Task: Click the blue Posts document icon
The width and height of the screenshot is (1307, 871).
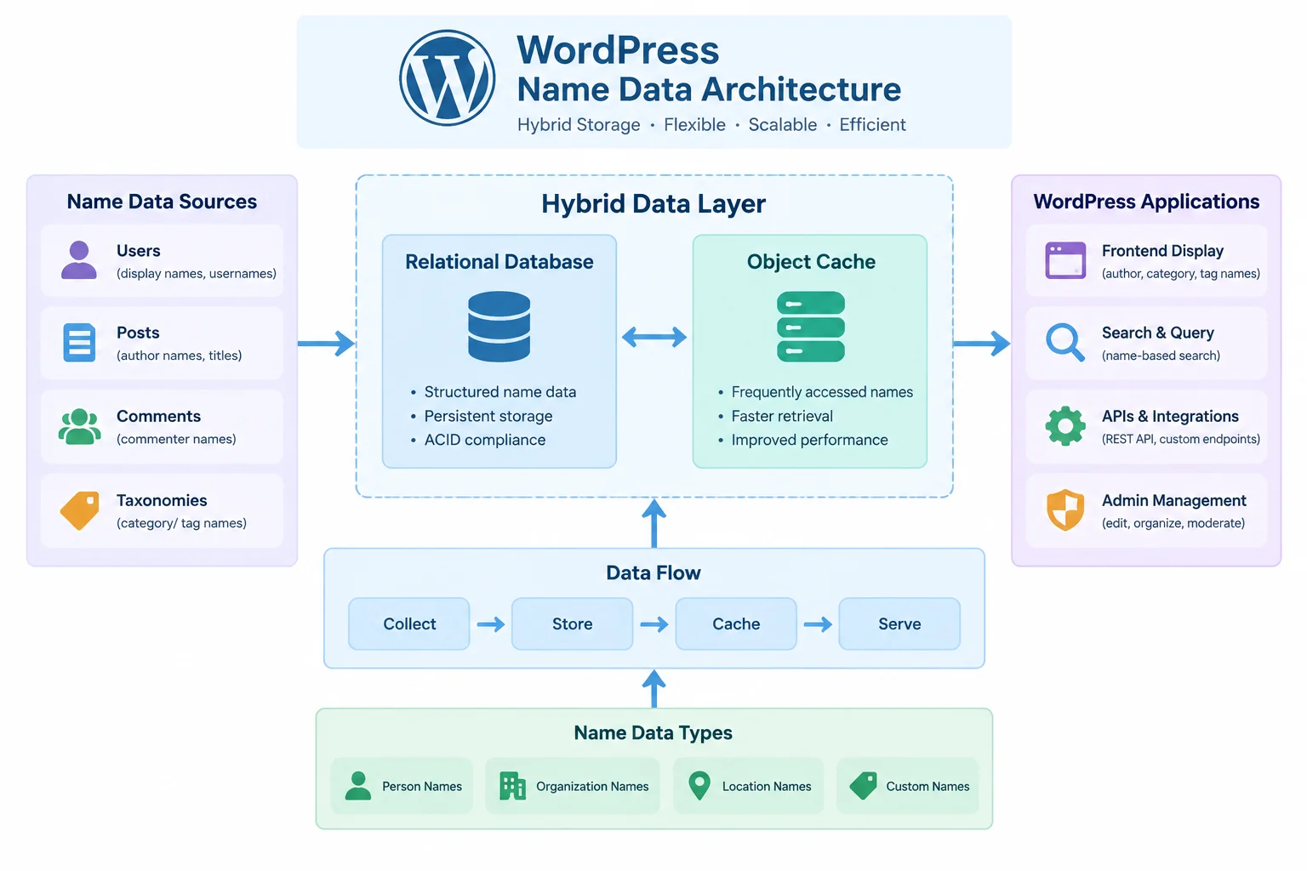Action: 79,343
